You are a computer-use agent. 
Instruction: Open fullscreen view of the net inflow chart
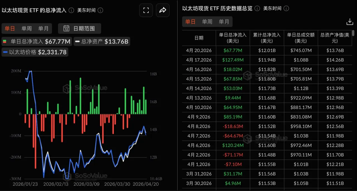[x=146, y=11]
